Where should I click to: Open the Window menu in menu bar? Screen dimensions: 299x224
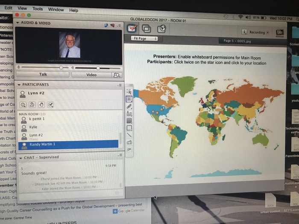pyautogui.click(x=56, y=9)
